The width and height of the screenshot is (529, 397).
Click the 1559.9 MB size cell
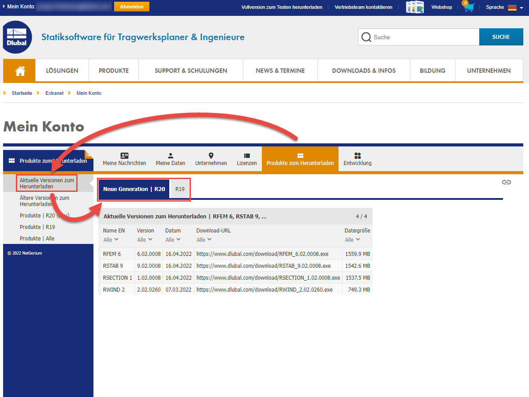pos(357,254)
